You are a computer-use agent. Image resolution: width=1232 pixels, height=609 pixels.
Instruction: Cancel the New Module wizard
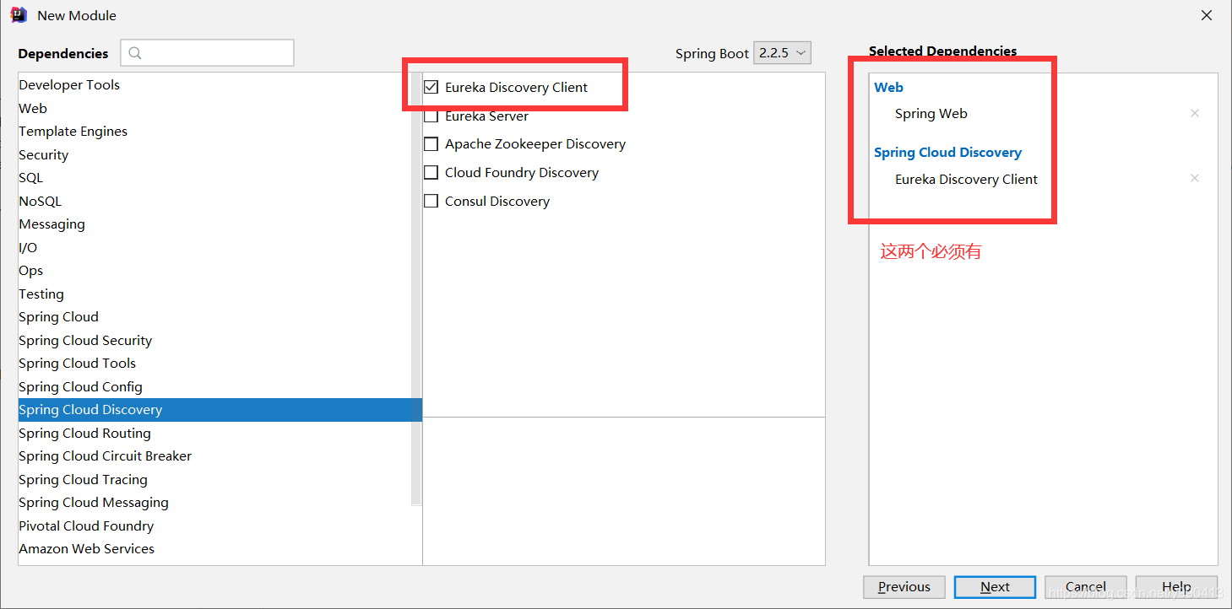1085,587
